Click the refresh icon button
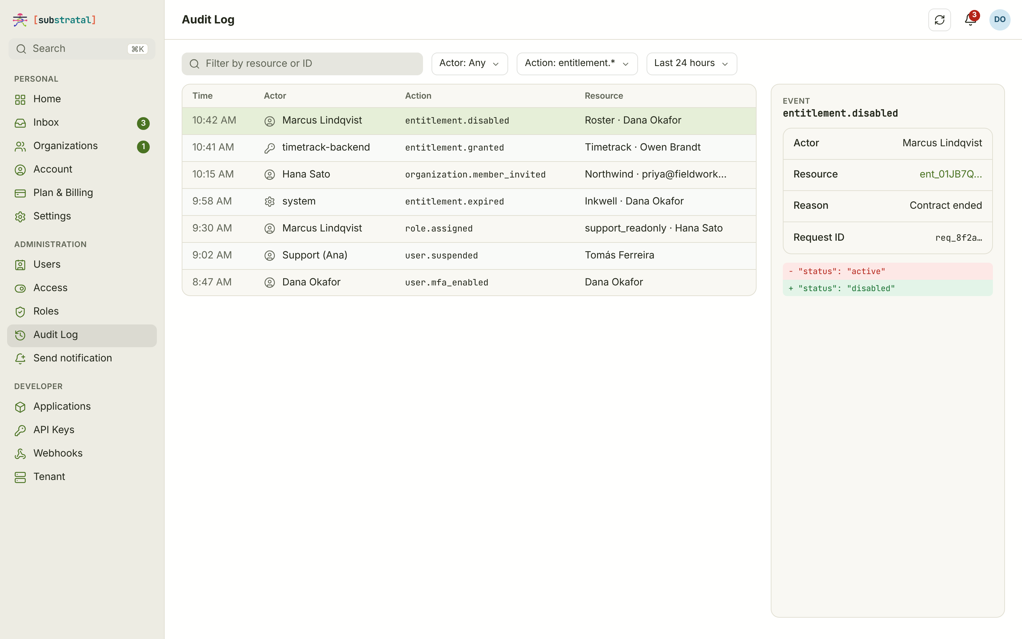This screenshot has width=1022, height=639. [939, 20]
